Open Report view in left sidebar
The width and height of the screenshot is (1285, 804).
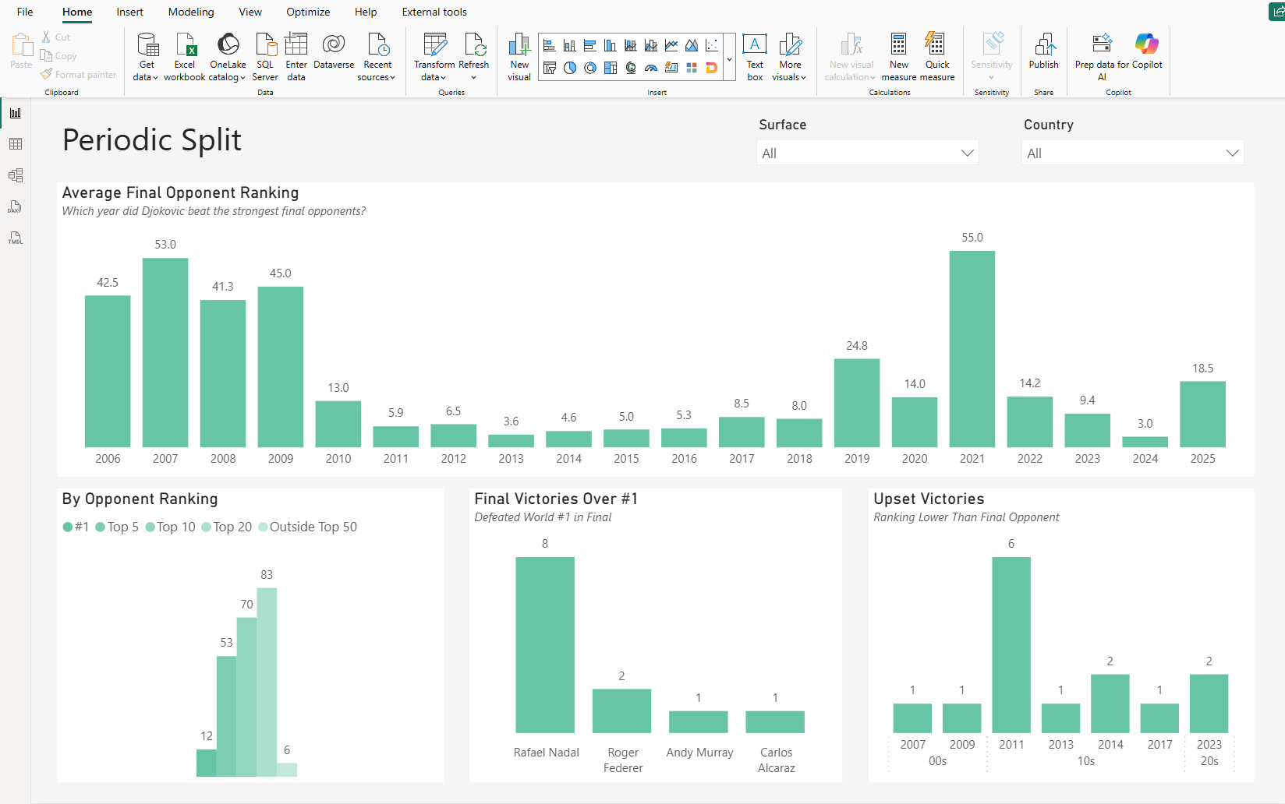16,113
